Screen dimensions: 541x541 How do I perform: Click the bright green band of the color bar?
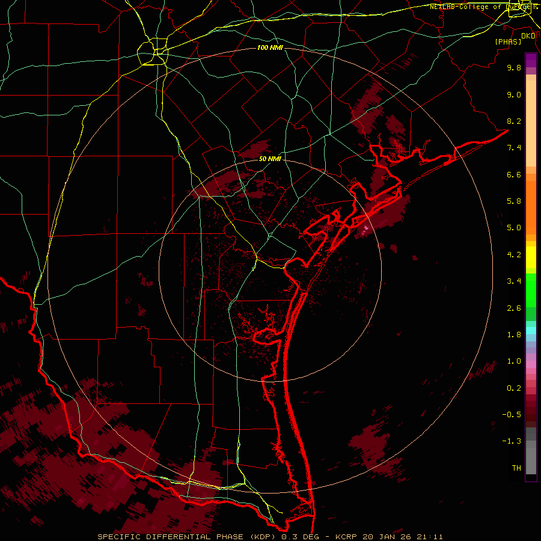click(x=531, y=290)
